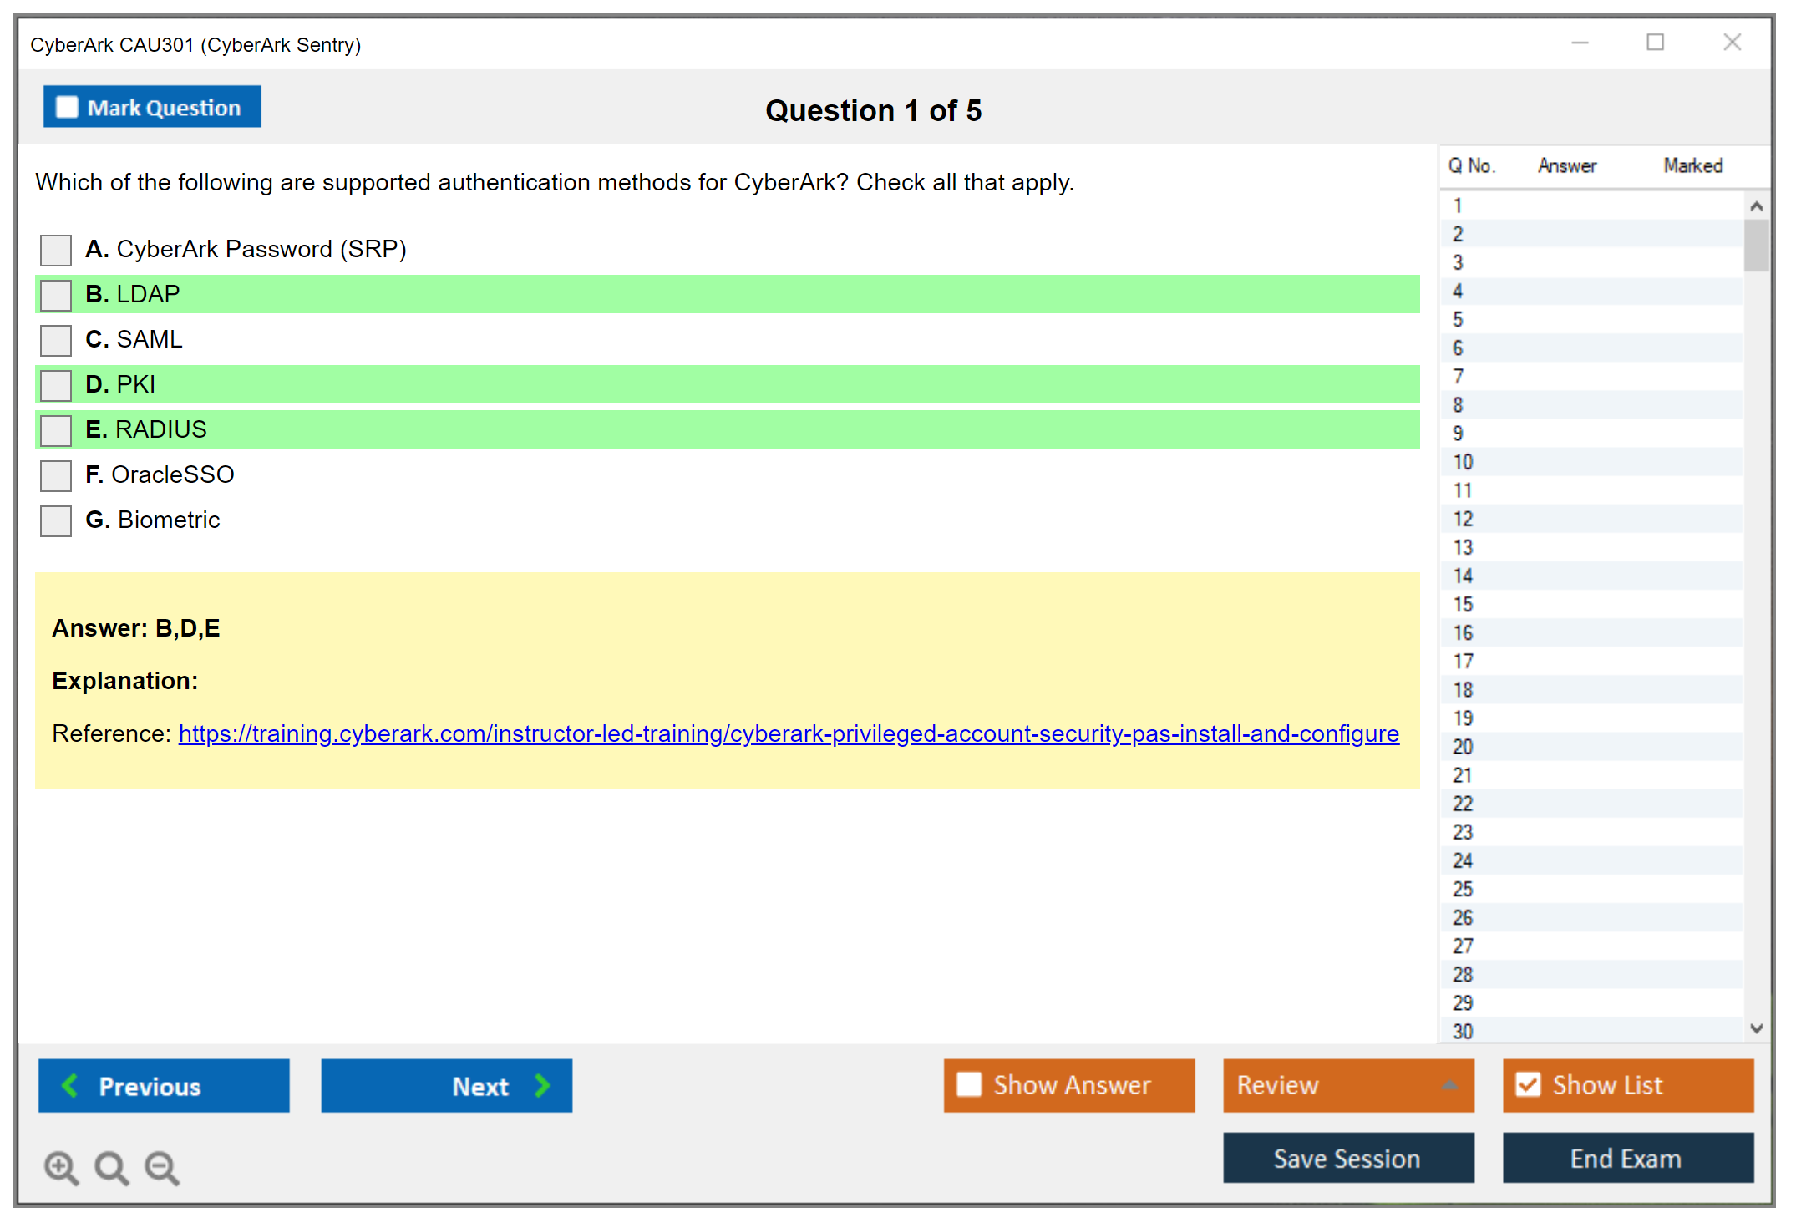Click the zoom out magnifier icon
The image size is (1796, 1228).
click(161, 1167)
